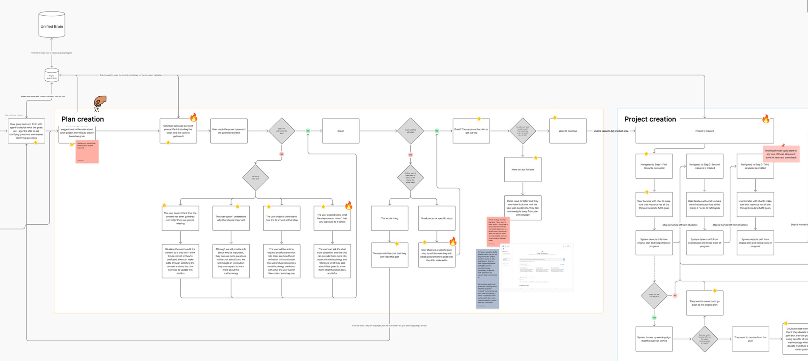Click the star on 'Navigated to Step 1' box
This screenshot has width=808, height=361.
[x=646, y=154]
